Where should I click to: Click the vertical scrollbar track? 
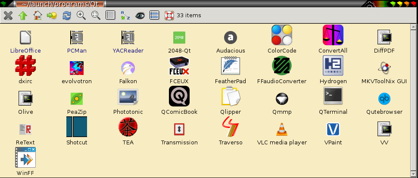(413, 100)
